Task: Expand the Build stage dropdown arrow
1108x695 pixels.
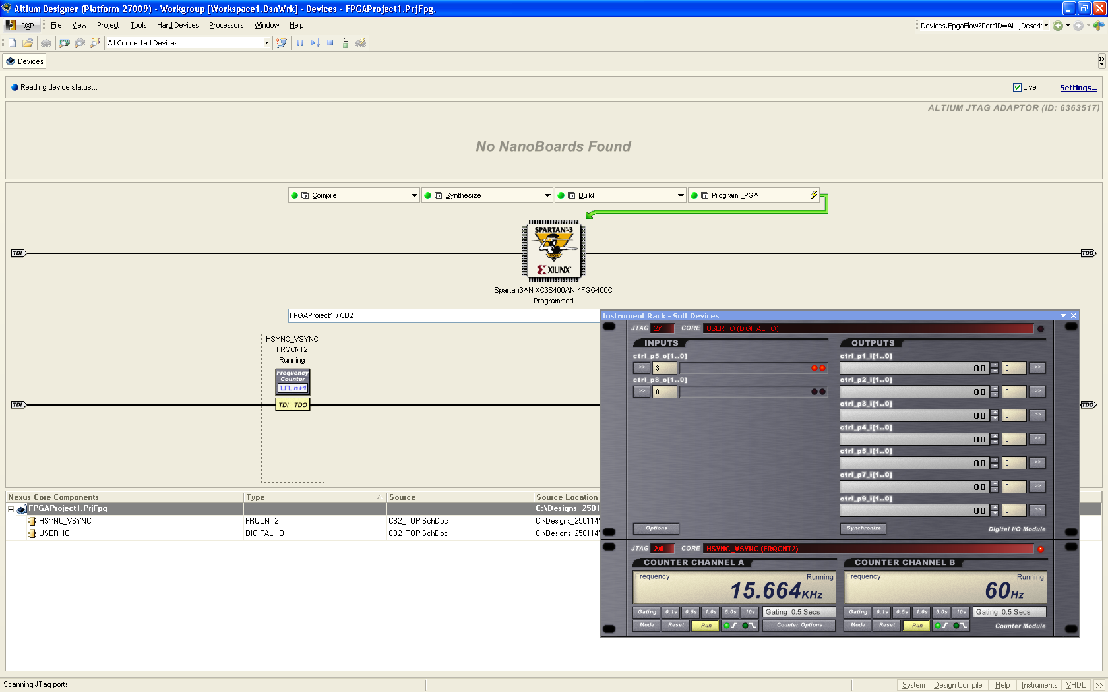Action: coord(681,196)
